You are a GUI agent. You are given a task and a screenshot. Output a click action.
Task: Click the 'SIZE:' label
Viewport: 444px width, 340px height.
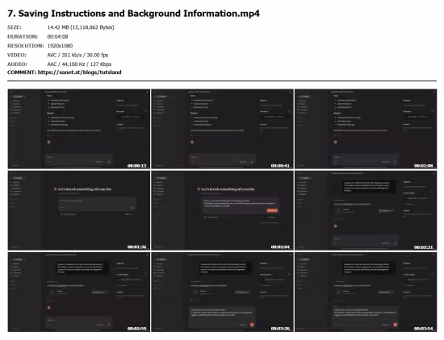15,27
